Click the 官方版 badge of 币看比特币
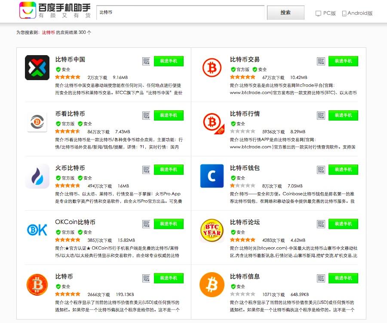This screenshot has height=323, width=387. [65, 124]
